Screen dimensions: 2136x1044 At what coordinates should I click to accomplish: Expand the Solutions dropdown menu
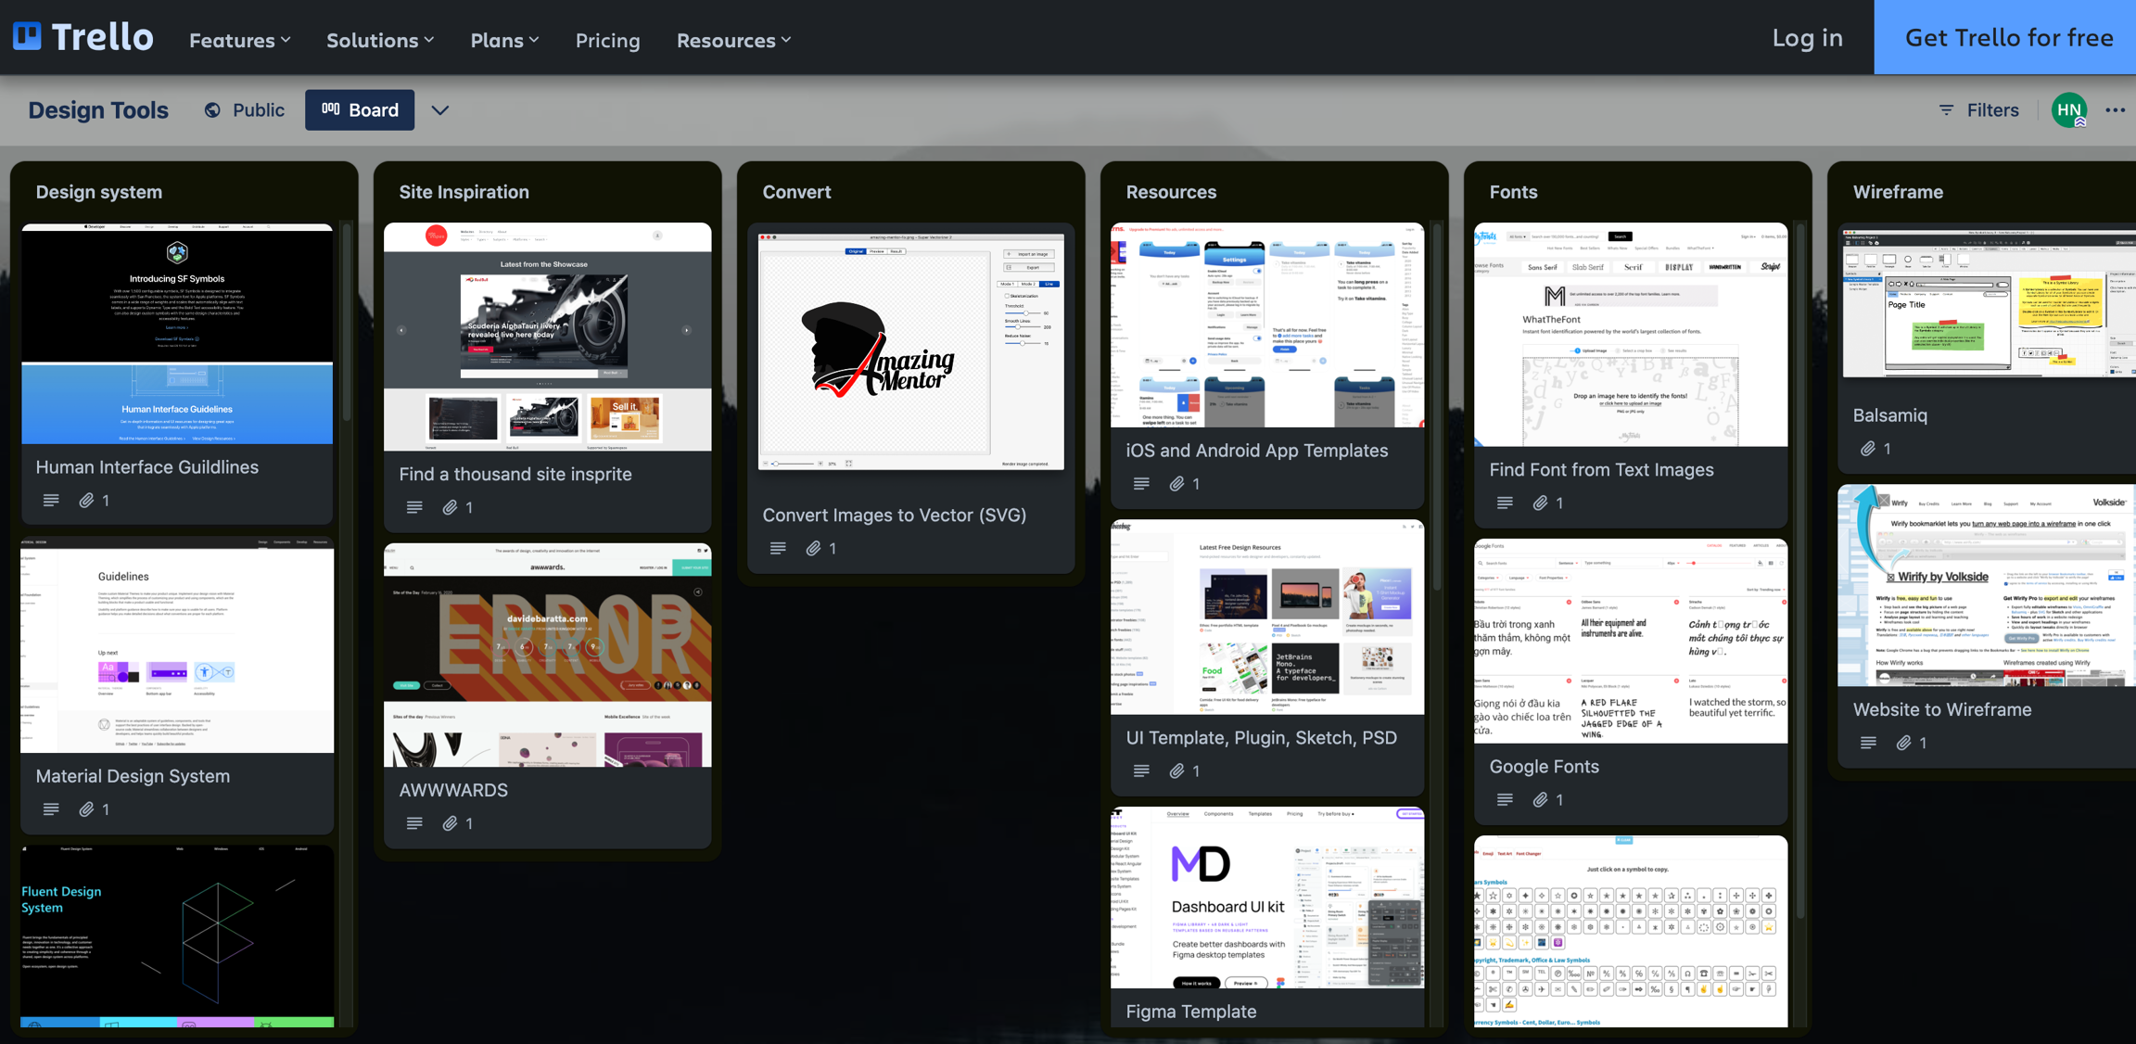tap(380, 40)
